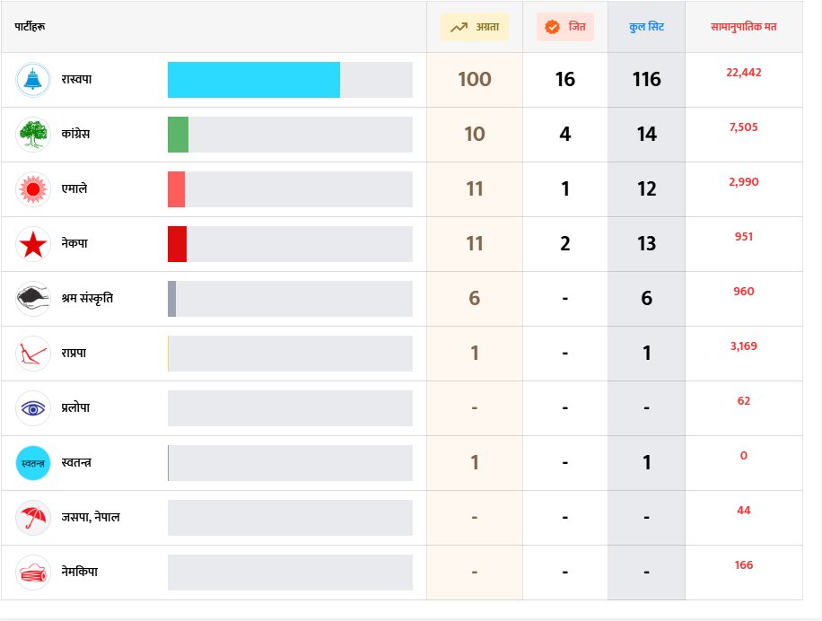Click the सामानुपातिक मत column header
Viewport: 822px width, 621px height.
tap(743, 27)
